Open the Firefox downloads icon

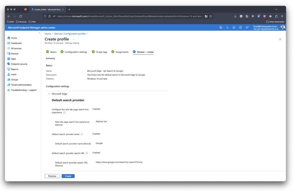pyautogui.click(x=235, y=16)
